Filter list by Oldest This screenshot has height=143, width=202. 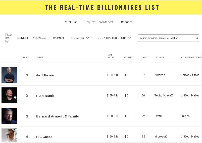pyautogui.click(x=23, y=38)
